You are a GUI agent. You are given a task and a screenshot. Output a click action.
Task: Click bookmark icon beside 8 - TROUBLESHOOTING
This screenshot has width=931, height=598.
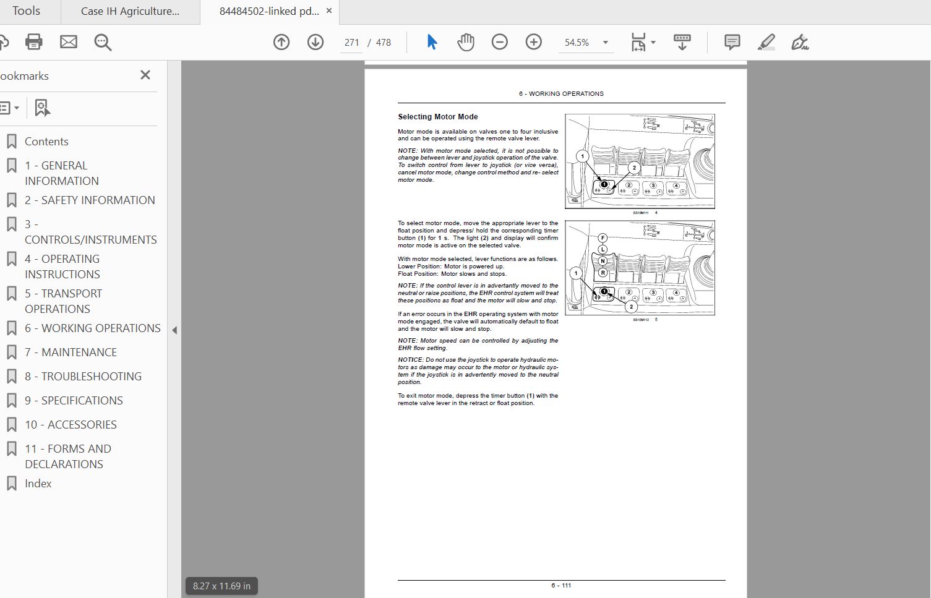[x=11, y=377]
